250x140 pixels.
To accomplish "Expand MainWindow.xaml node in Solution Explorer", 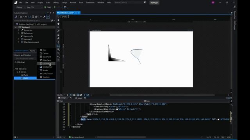I will pyautogui.click(x=18, y=42).
